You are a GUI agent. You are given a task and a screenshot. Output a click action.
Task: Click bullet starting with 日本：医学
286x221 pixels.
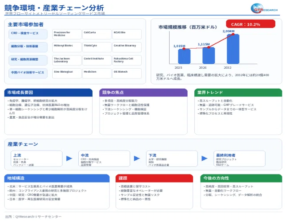34,199
